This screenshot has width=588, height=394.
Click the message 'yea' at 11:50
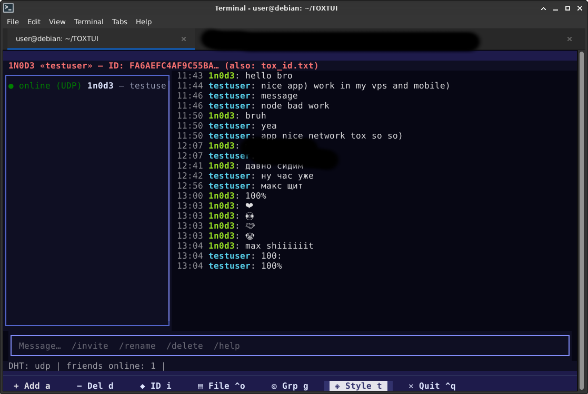[x=269, y=126]
